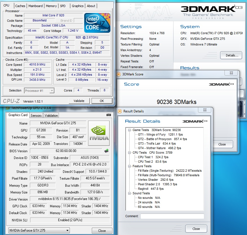The height and width of the screenshot is (235, 247).
Task: Open the Memory tab in CPU-Z
Action: coord(51,6)
